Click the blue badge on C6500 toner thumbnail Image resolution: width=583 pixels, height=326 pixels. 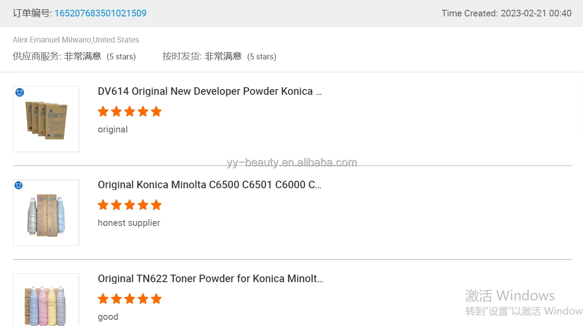[19, 185]
